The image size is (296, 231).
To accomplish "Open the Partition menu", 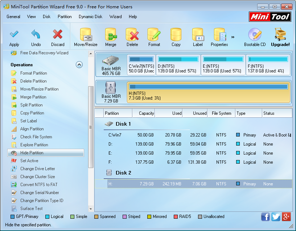I will 65,17.
